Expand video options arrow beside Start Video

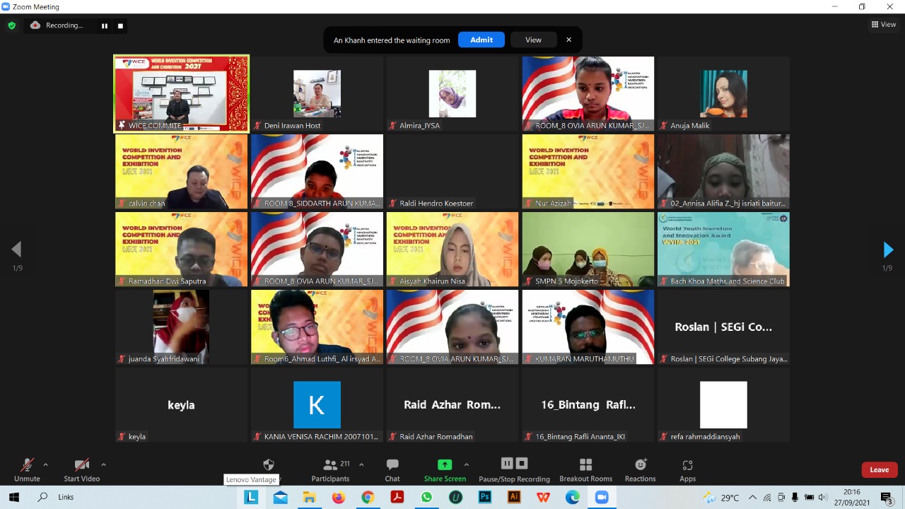tap(103, 464)
